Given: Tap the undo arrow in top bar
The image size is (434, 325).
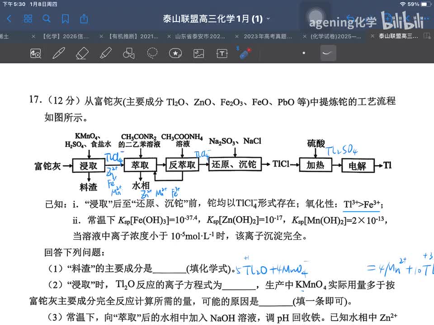Looking at the screenshot, I should (351, 19).
